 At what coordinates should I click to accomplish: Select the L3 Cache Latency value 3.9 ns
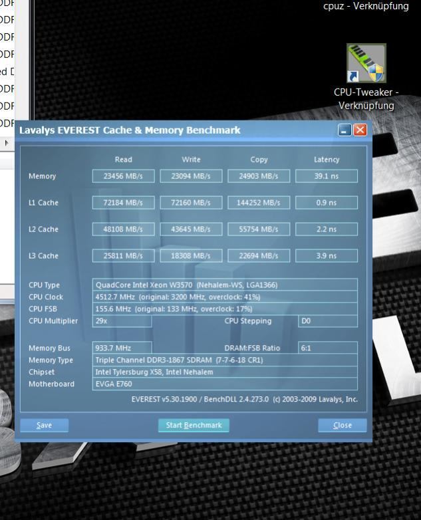point(327,256)
